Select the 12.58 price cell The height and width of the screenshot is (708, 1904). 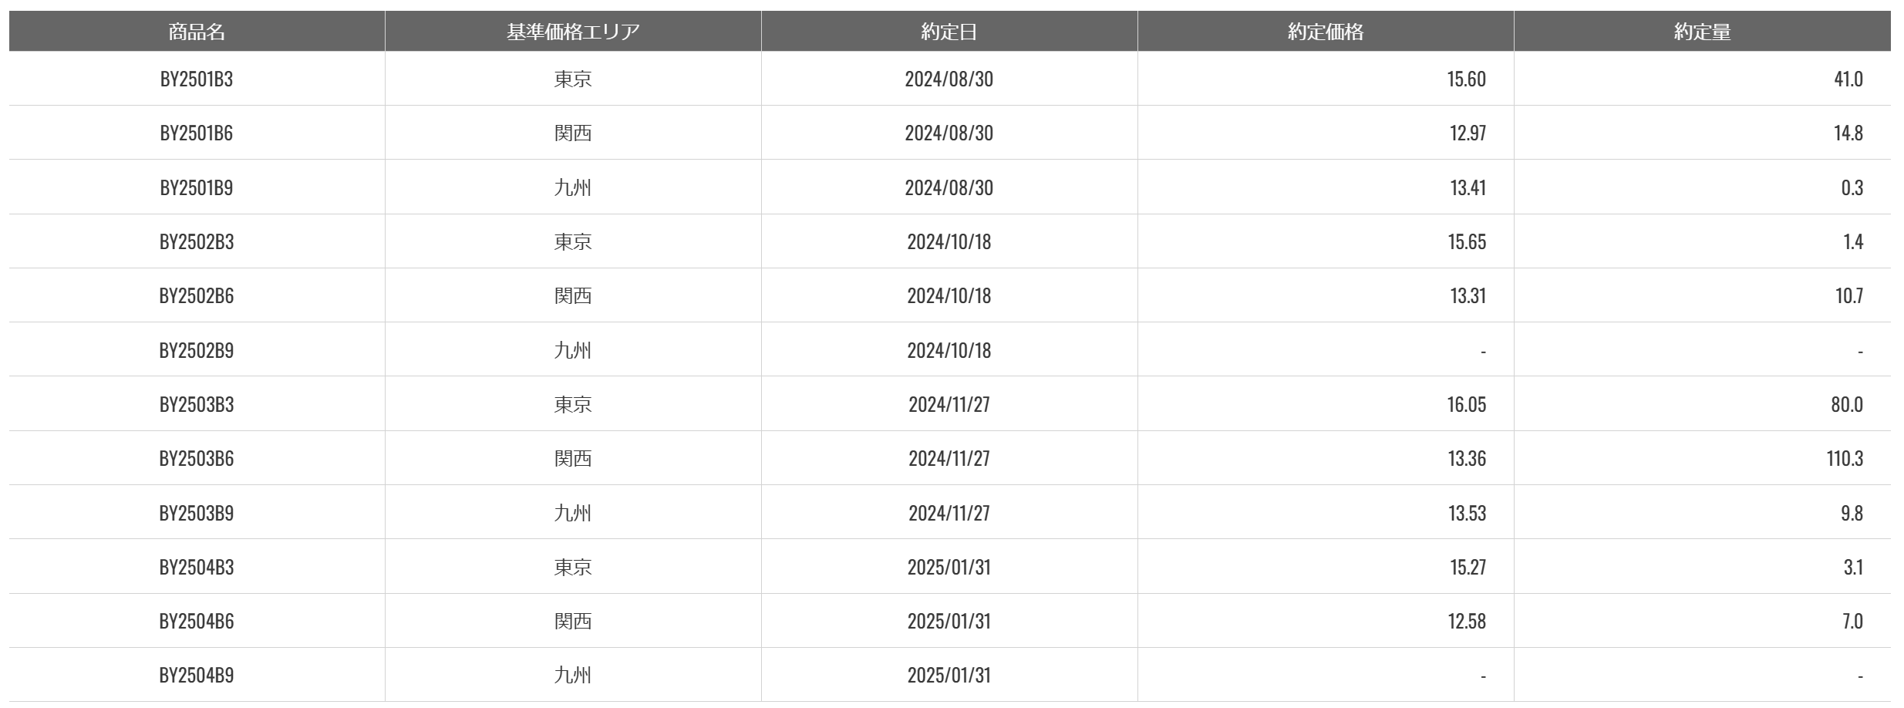click(x=1326, y=621)
